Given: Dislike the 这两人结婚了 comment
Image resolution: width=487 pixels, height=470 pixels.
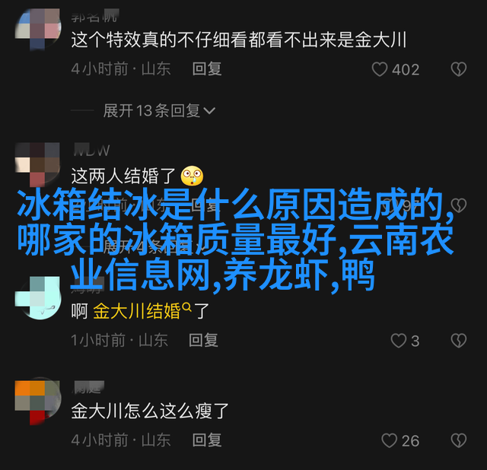Looking at the screenshot, I should coord(459,205).
